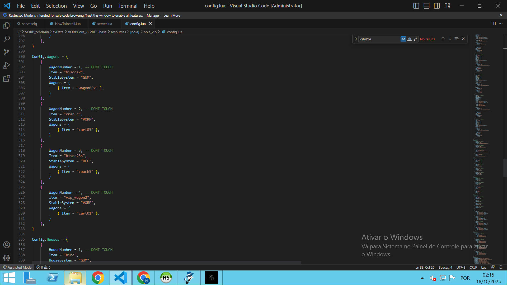Click the Learn More link
This screenshot has width=507, height=285.
pos(172,16)
